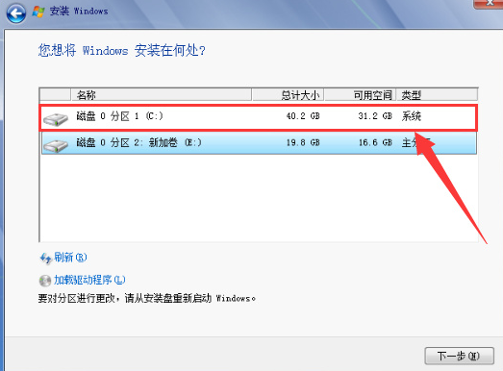The image size is (503, 371).
Task: Select the 磁盘 0 分区 2 新加卷 (E:) row
Action: (259, 143)
